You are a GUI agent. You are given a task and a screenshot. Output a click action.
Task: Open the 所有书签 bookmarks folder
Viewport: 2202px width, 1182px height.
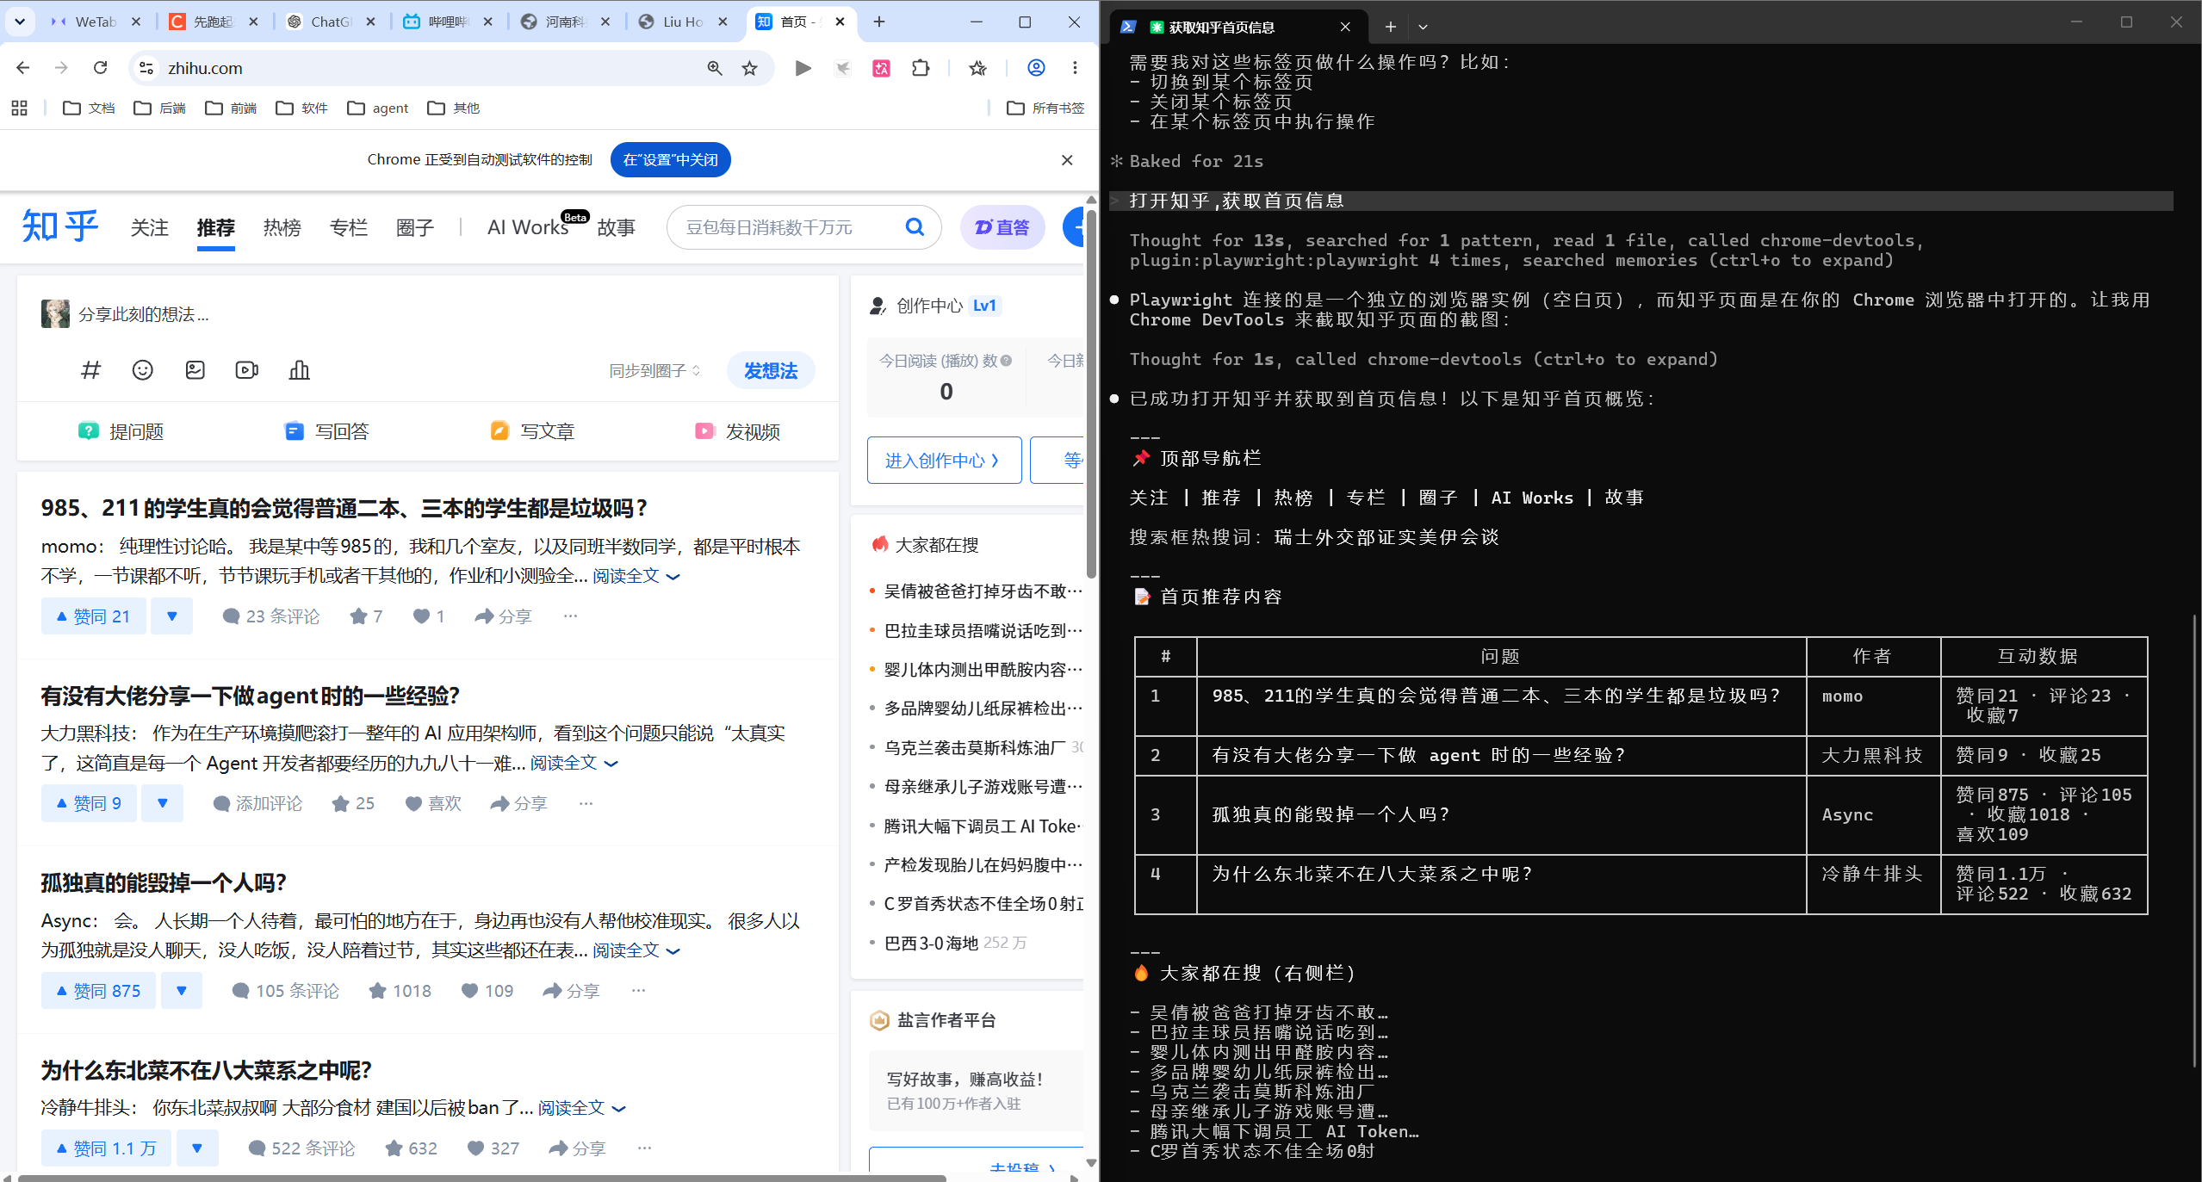1045,108
